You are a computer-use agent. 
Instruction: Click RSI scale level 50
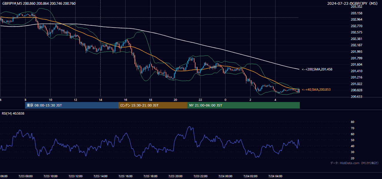click(352, 140)
